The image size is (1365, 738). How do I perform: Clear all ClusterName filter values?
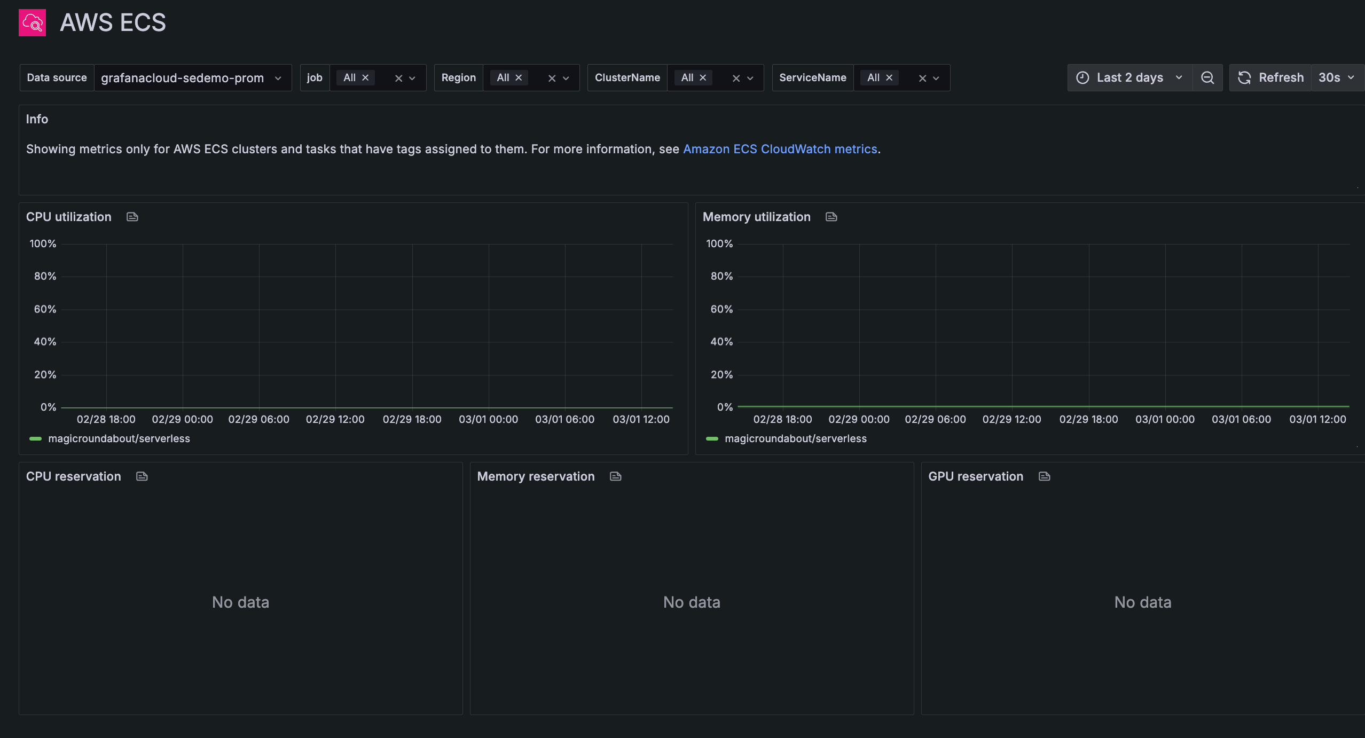coord(736,78)
